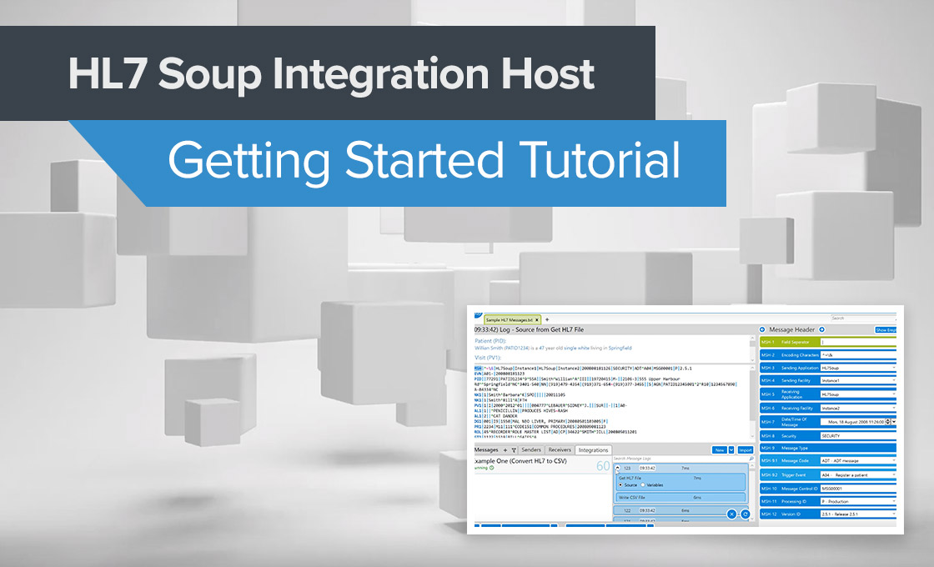
Task: Click the New integration button
Action: point(720,450)
